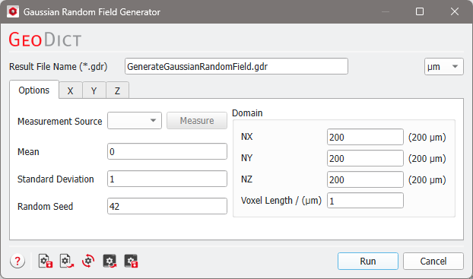This screenshot has width=473, height=279.
Task: Click the dark gear icon with red save disk
Action: pyautogui.click(x=132, y=261)
